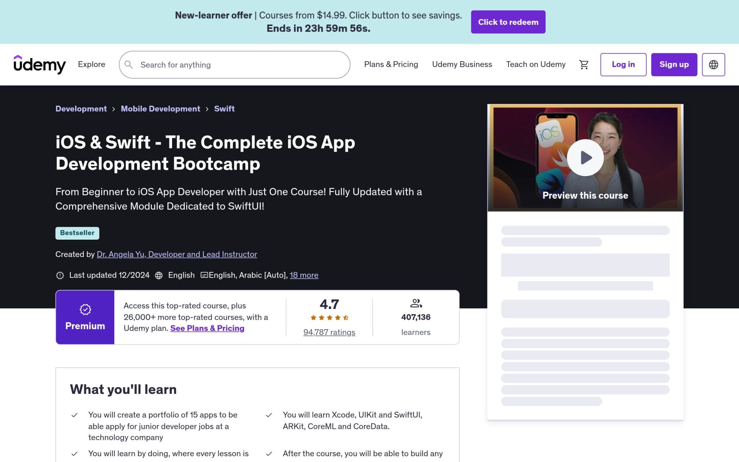The image size is (739, 462).
Task: Open the language globe selector
Action: pos(713,65)
